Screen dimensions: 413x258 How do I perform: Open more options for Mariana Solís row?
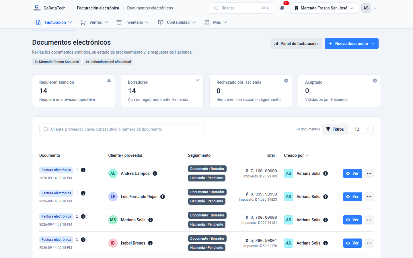[369, 220]
